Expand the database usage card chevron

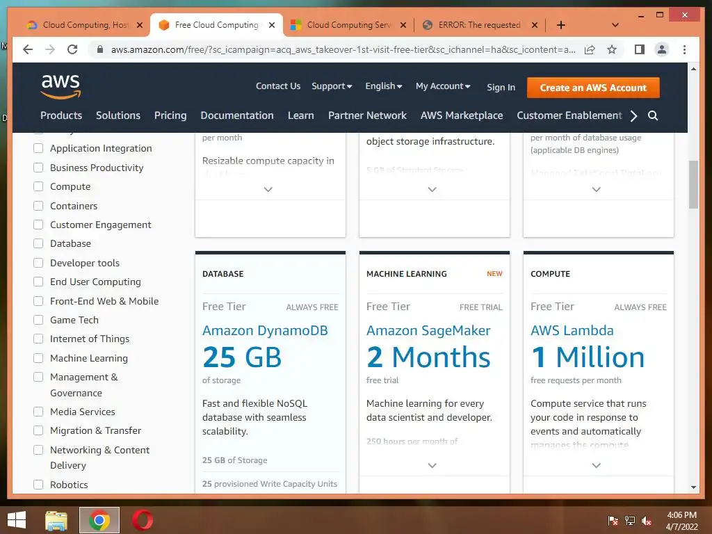point(596,189)
